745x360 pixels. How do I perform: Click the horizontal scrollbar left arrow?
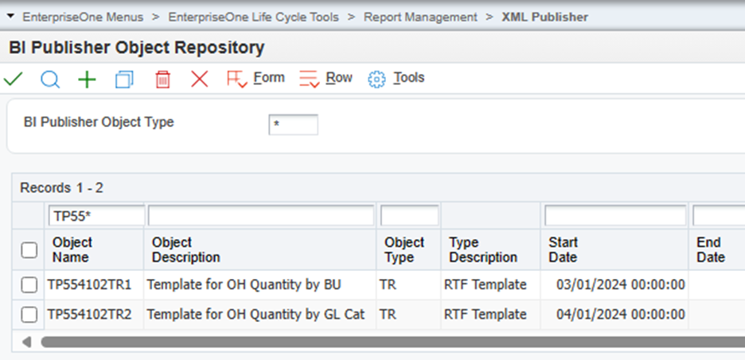click(26, 342)
